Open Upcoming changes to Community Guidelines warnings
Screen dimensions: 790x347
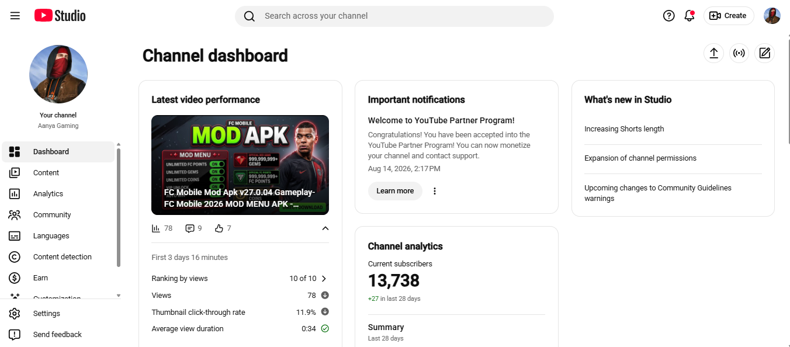coord(658,193)
